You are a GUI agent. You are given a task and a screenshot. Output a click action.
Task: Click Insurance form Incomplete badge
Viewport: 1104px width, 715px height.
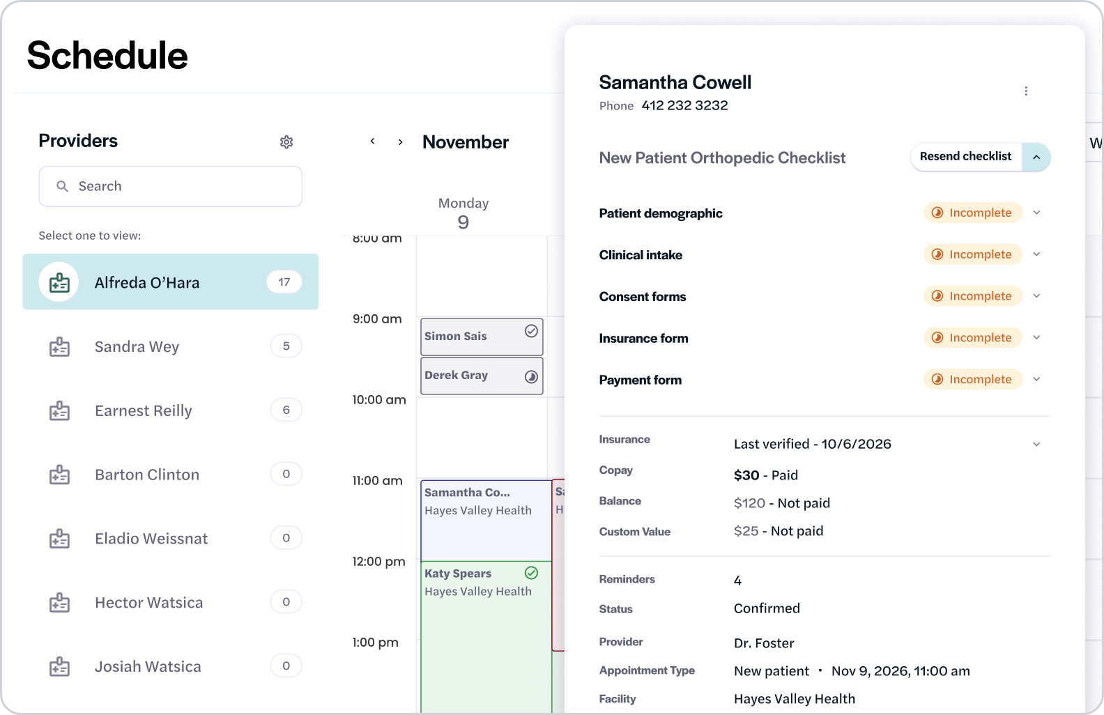point(973,337)
